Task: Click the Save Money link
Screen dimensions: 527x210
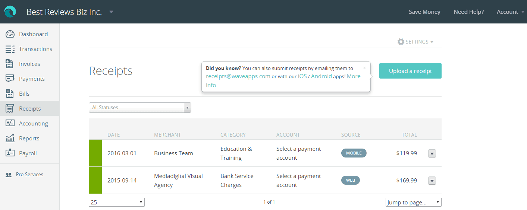Action: click(x=424, y=12)
